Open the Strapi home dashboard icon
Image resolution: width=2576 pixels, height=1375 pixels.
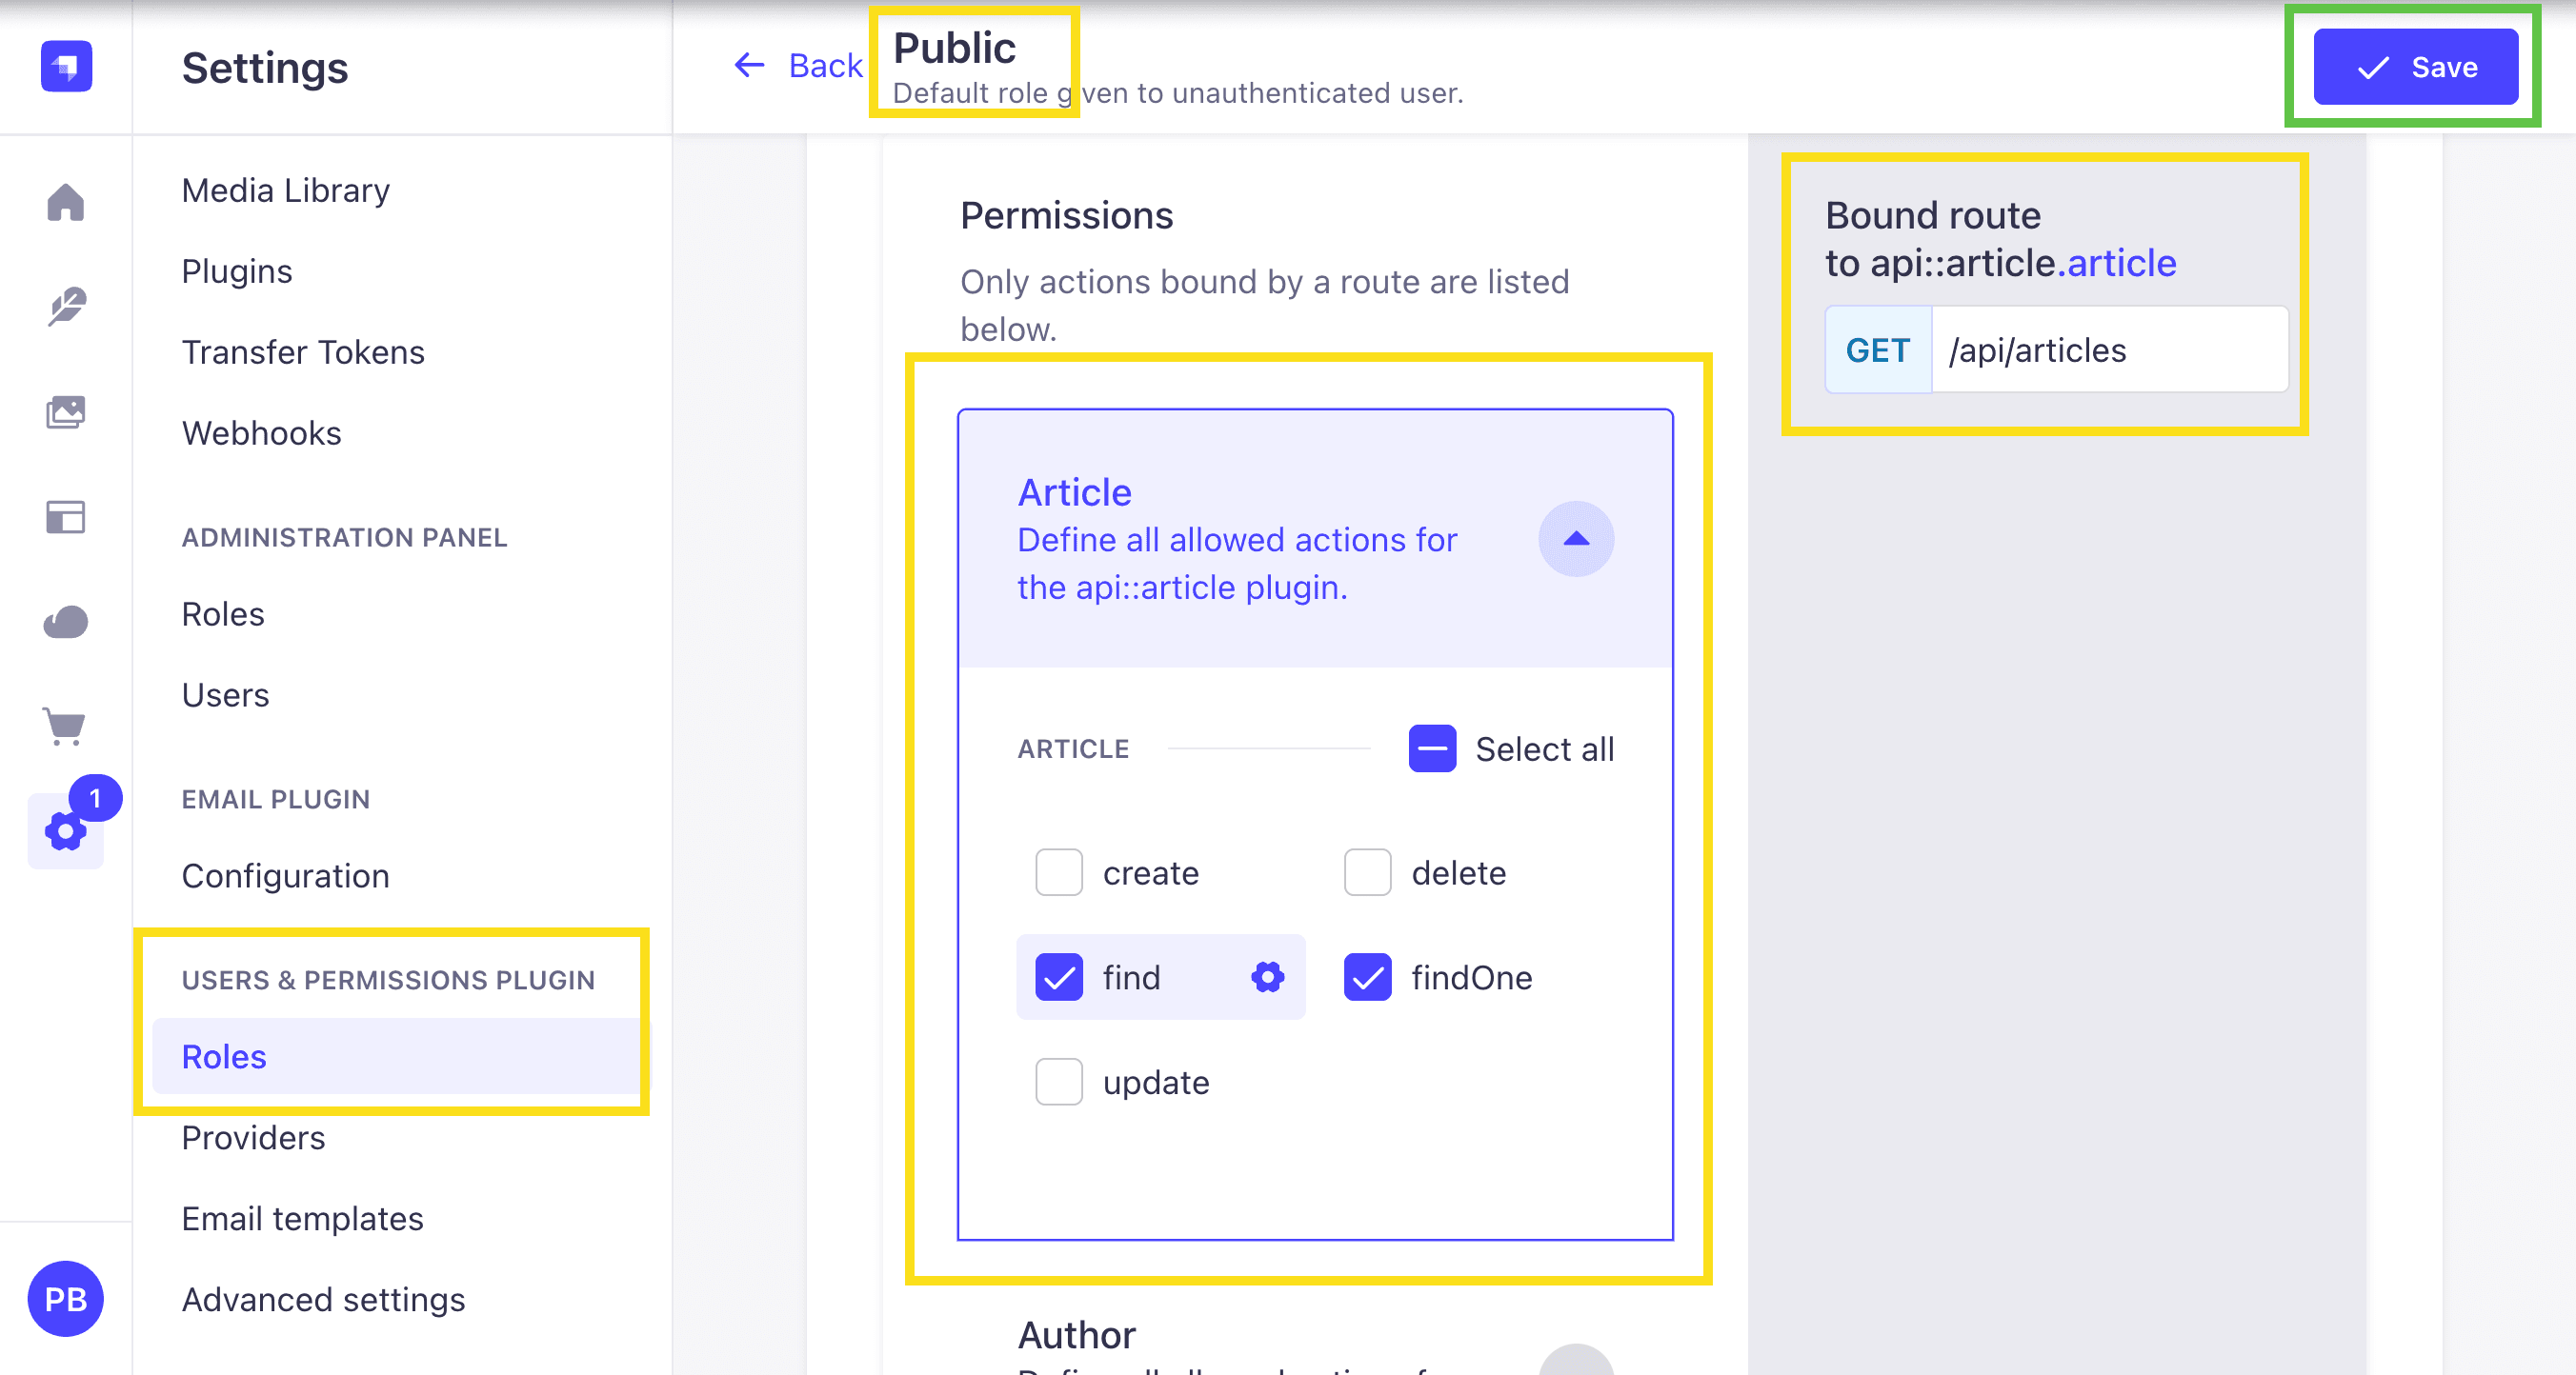click(x=66, y=203)
